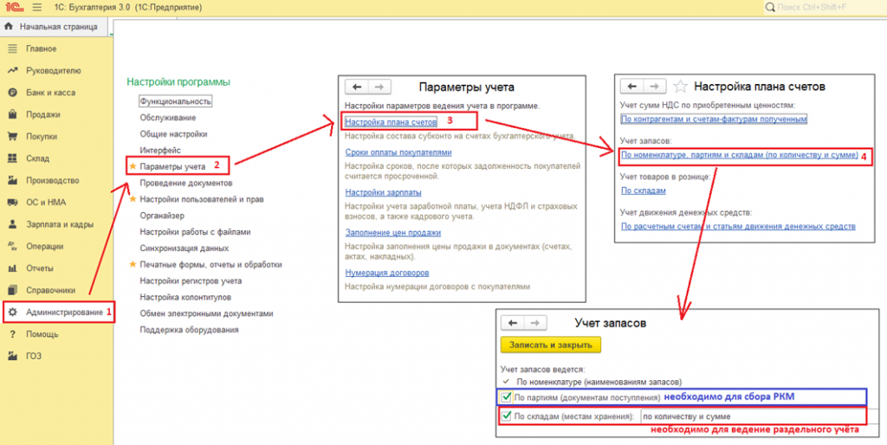Open Настройка колонтитулов
The width and height of the screenshot is (887, 445).
[x=185, y=297]
